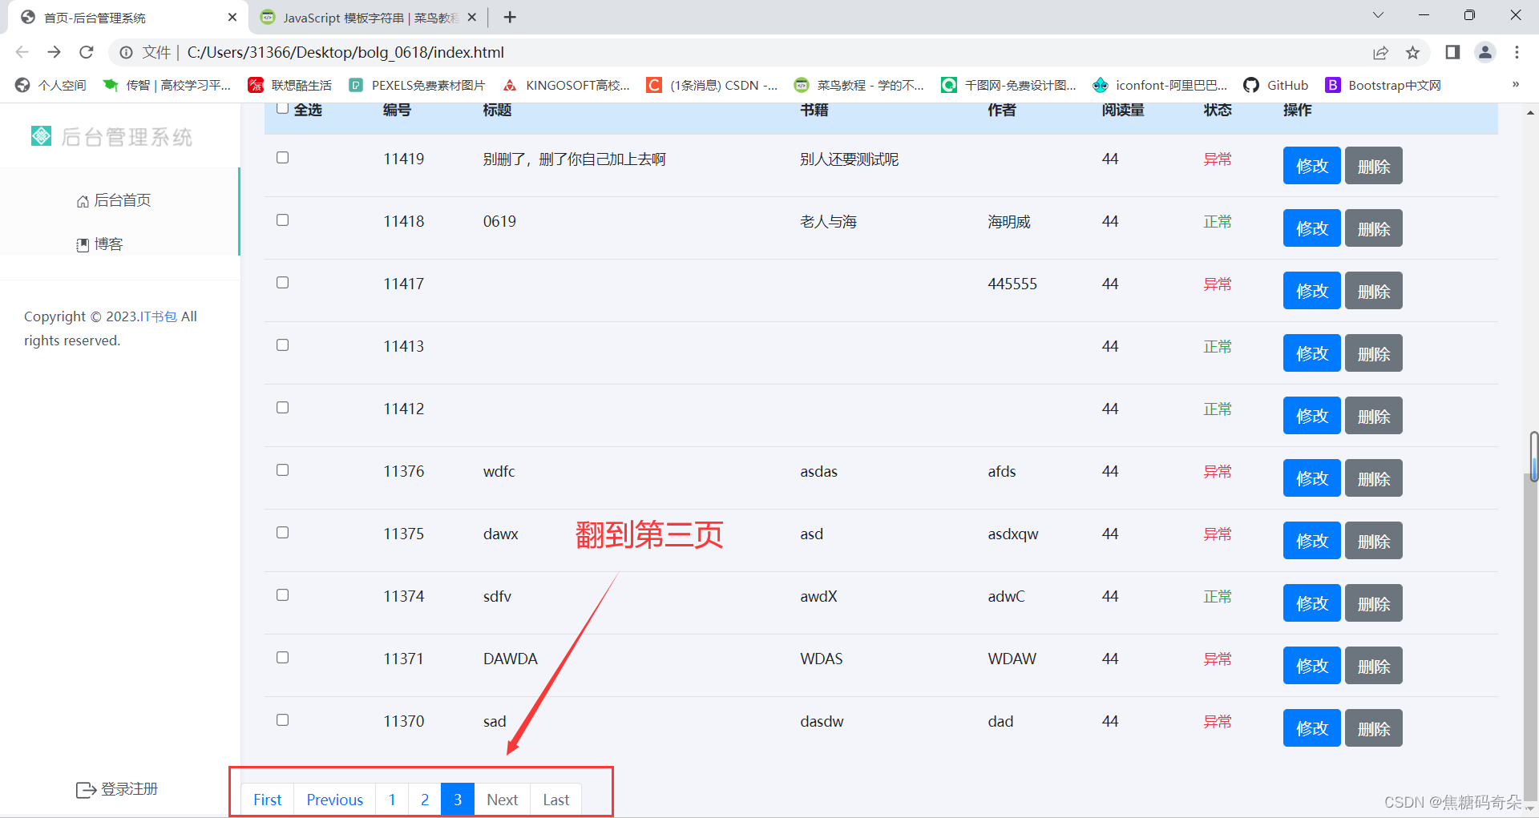Open the share page icon
Viewport: 1539px width, 818px height.
tap(1380, 52)
